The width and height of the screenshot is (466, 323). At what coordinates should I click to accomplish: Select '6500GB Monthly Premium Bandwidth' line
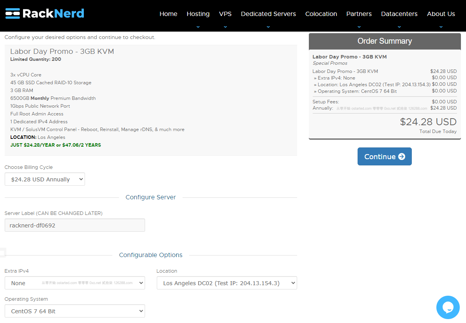tap(53, 98)
